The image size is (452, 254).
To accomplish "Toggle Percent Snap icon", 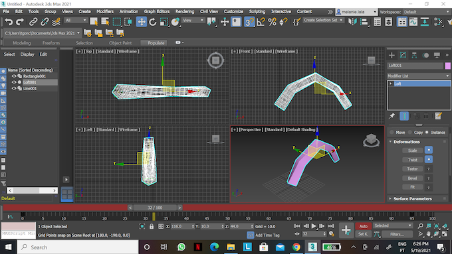I will click(x=272, y=22).
